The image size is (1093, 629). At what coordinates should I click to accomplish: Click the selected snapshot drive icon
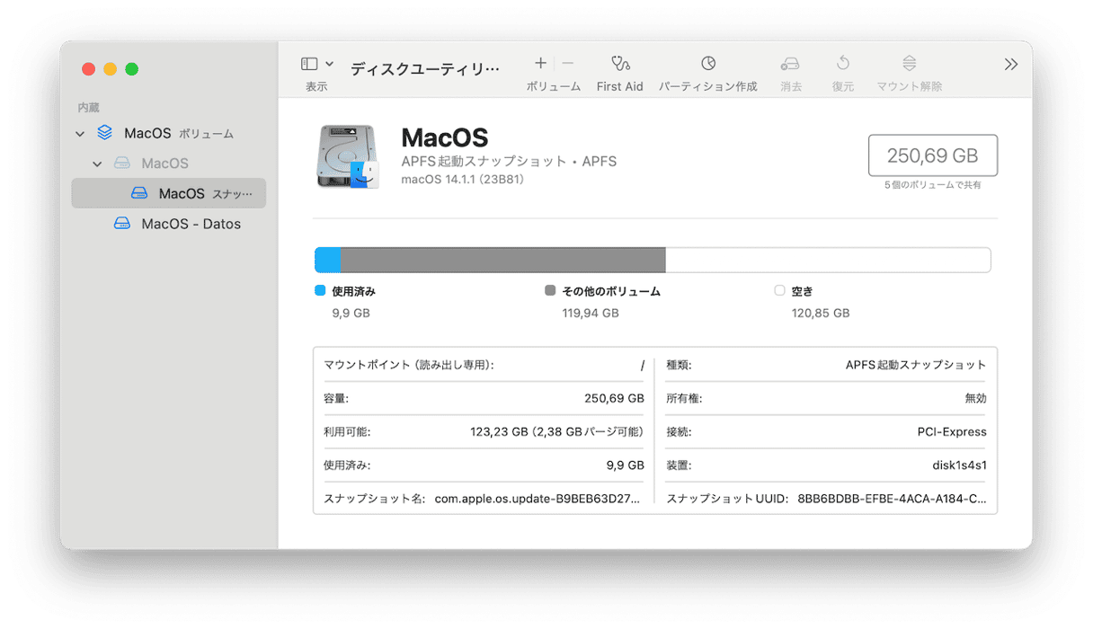tap(139, 193)
